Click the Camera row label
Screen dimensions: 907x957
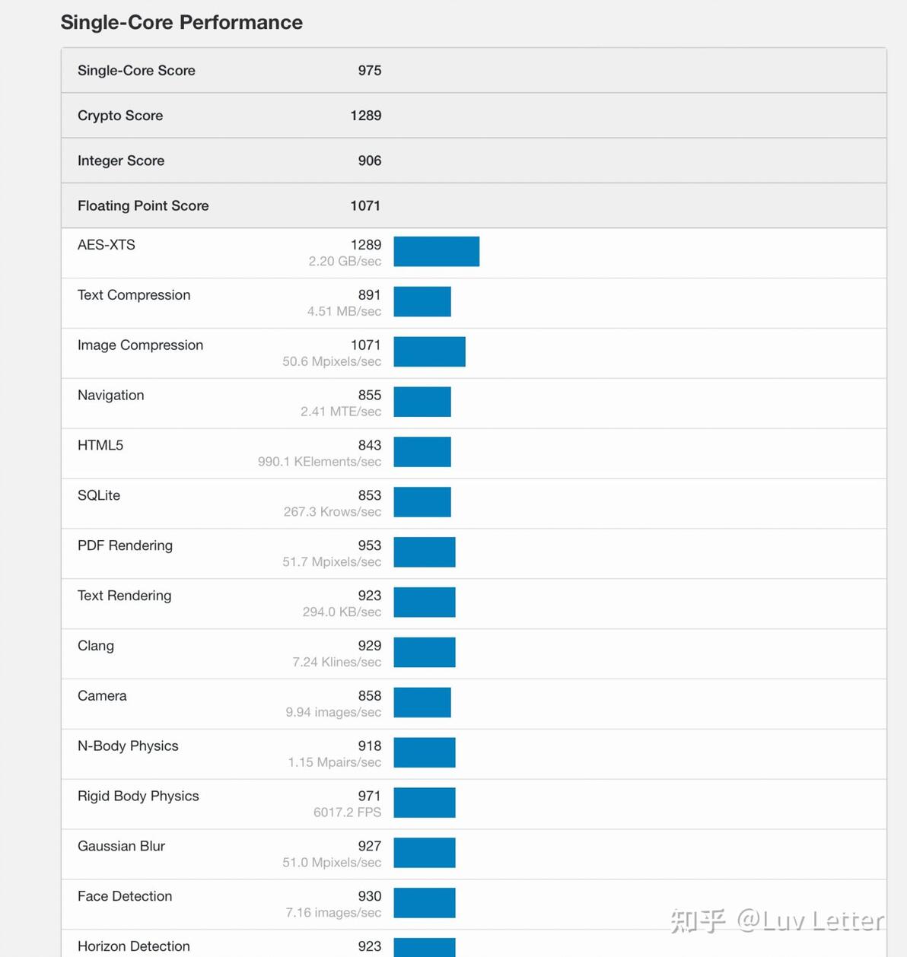(102, 696)
